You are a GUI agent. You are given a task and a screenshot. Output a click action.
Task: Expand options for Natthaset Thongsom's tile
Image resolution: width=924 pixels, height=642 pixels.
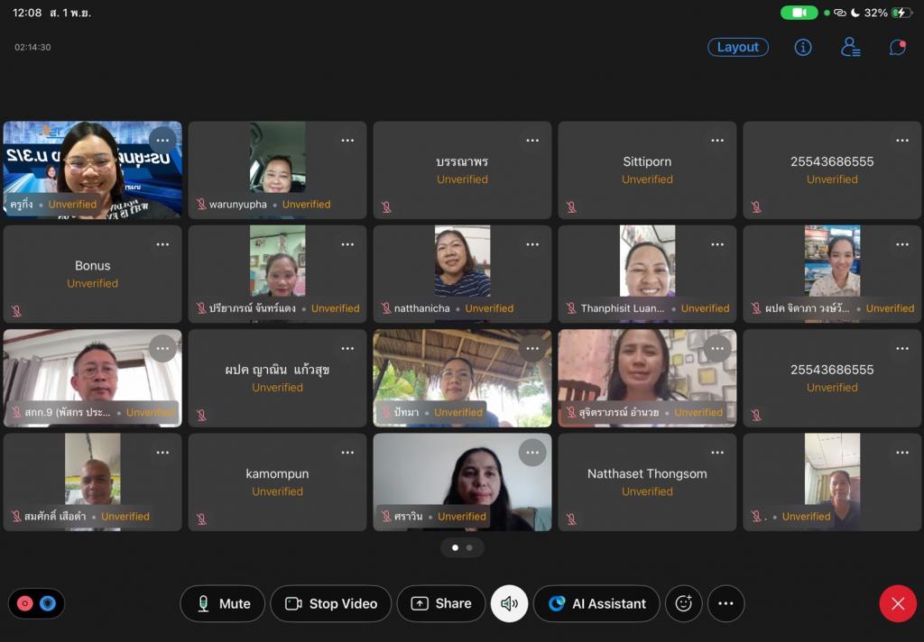pos(717,453)
